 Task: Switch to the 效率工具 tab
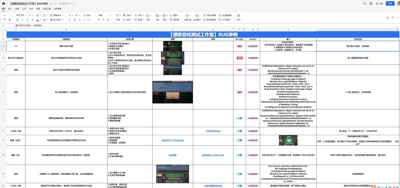[x=47, y=9]
